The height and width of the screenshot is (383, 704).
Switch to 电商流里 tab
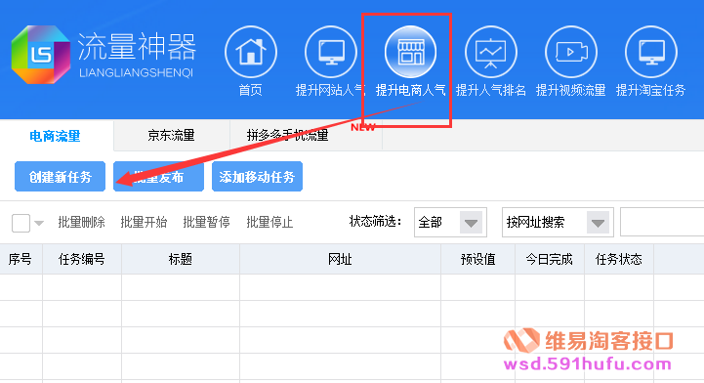pyautogui.click(x=56, y=136)
